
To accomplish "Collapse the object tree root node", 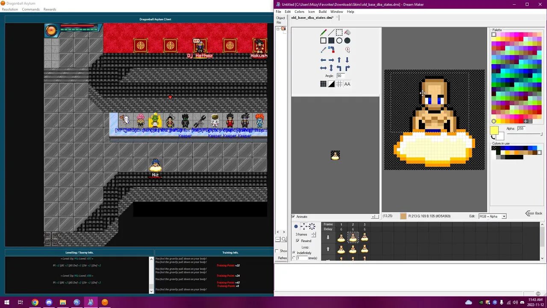I will 278,29.
